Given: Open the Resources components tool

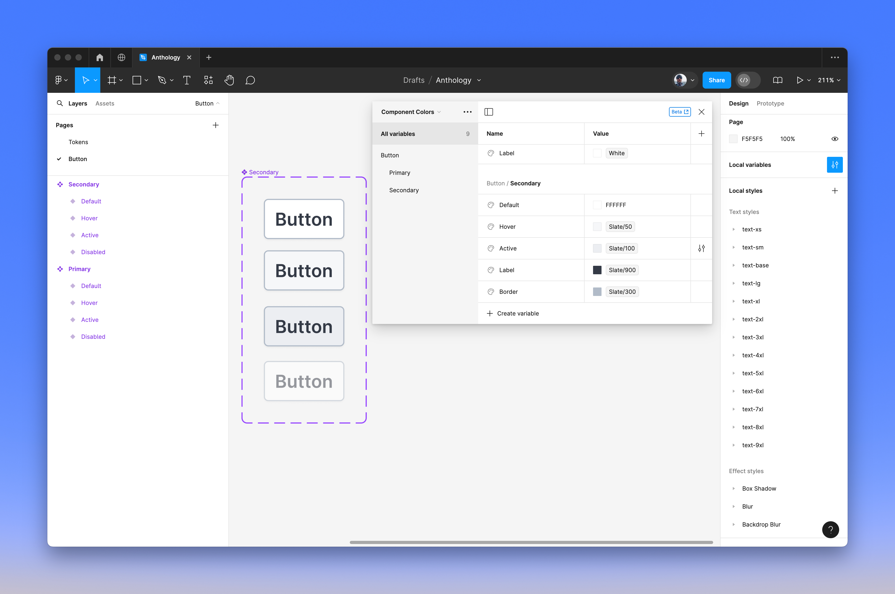Looking at the screenshot, I should coord(208,80).
